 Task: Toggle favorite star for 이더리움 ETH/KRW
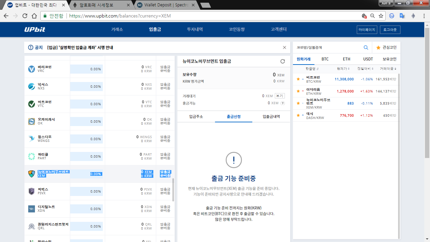(x=298, y=91)
